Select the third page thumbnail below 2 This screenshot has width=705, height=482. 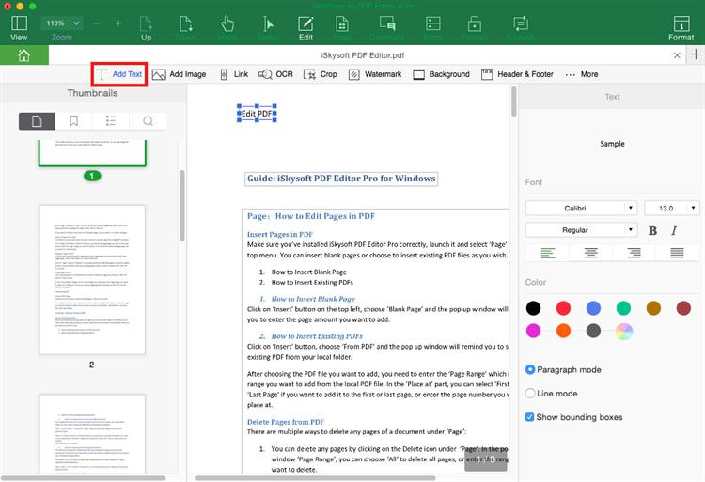pyautogui.click(x=92, y=434)
